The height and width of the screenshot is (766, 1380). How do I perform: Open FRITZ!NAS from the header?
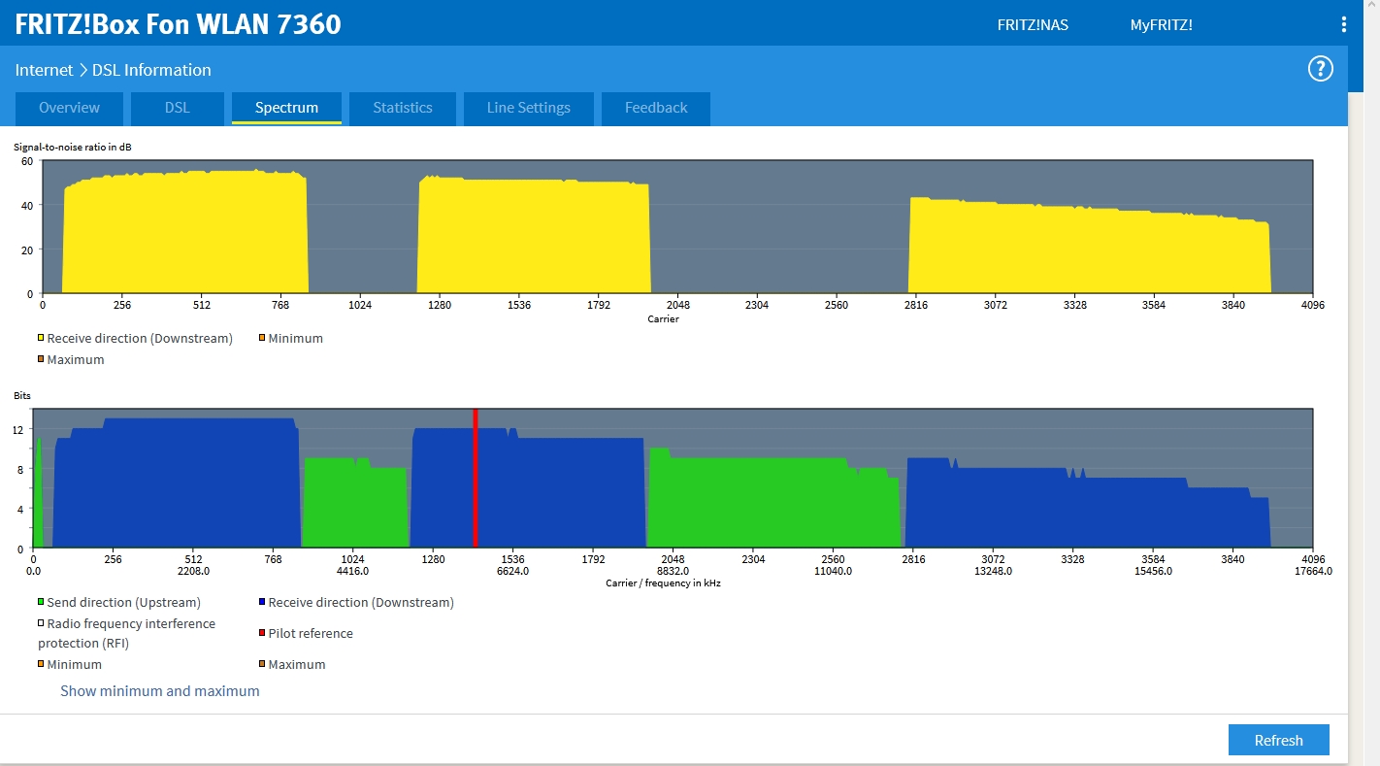click(1033, 25)
